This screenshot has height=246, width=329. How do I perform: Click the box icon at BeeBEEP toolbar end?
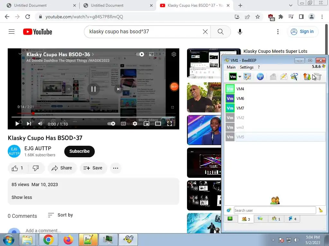tap(318, 77)
